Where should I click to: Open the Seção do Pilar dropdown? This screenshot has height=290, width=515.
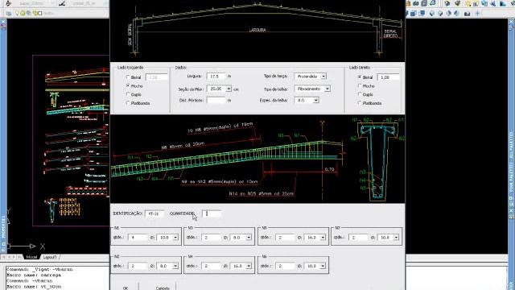pos(229,89)
